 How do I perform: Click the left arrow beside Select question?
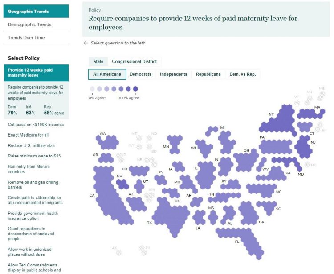click(86, 43)
